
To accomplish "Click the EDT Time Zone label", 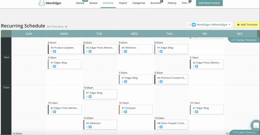I will click(55, 27).
